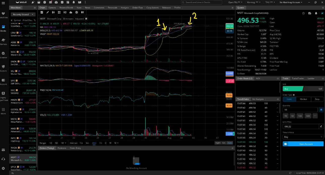The image size is (325, 175).
Task: Toggle Night session display
Action: click(218, 143)
